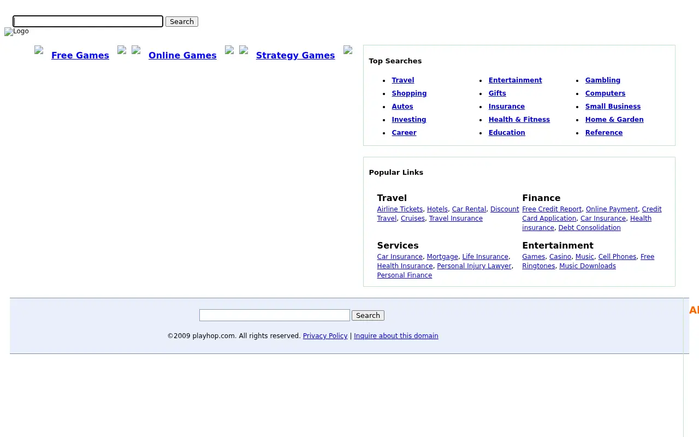Select Health & Fitness link
This screenshot has width=699, height=437.
pos(519,120)
